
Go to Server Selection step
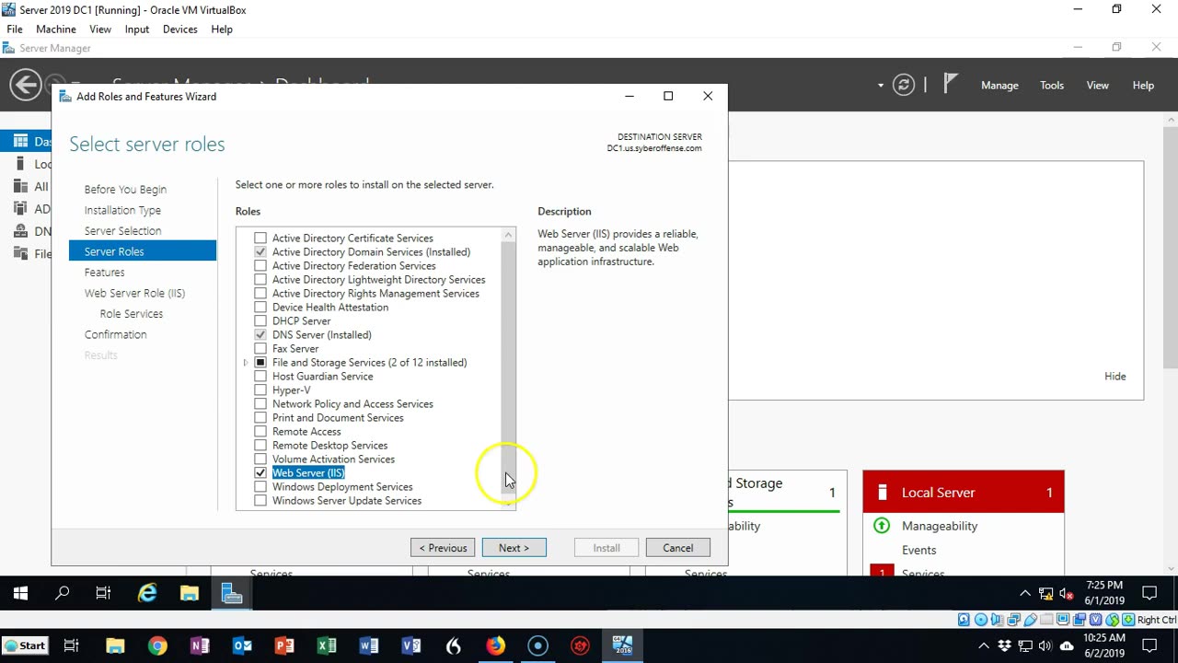[x=122, y=231]
